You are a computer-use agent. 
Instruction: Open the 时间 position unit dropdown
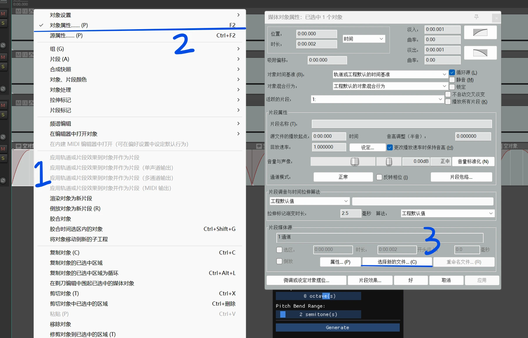[364, 39]
